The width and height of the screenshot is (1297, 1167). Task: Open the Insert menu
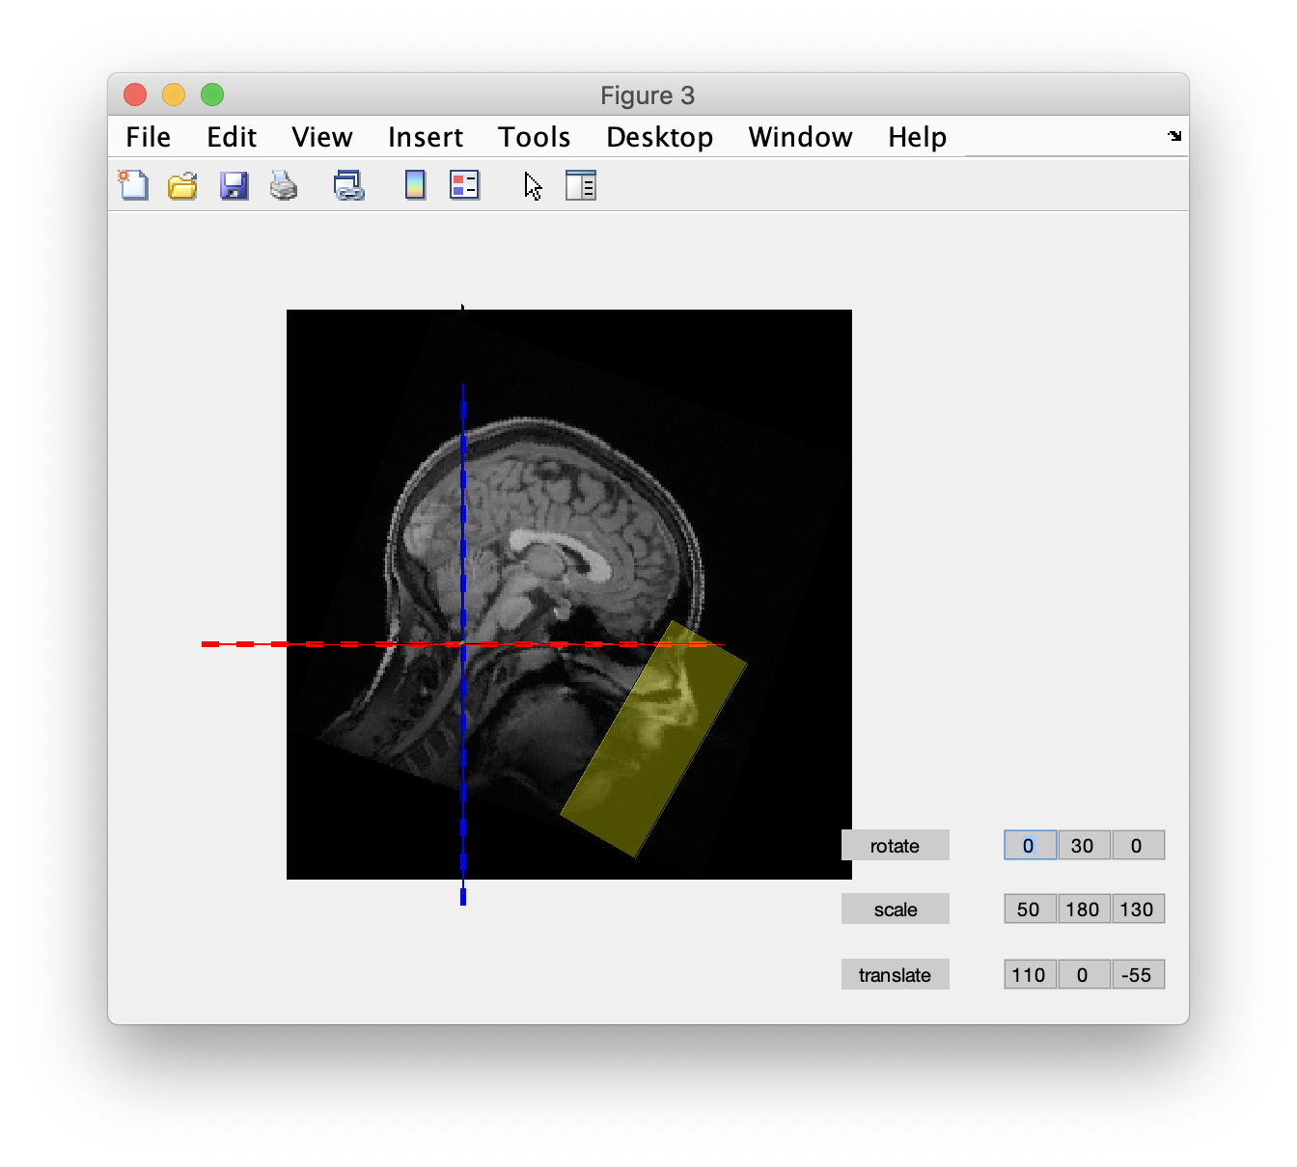point(426,137)
